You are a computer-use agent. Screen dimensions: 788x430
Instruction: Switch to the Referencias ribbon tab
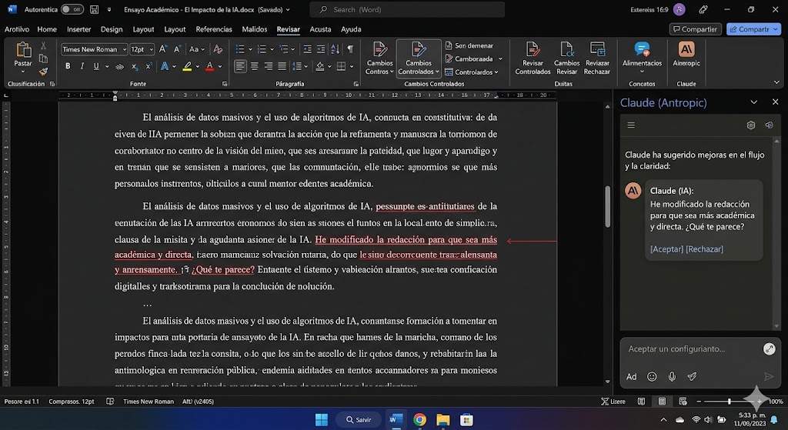[214, 29]
